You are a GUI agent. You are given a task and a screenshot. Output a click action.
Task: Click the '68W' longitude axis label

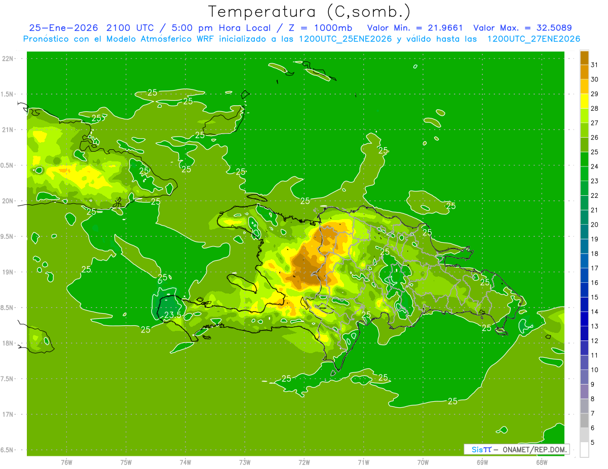(x=541, y=462)
